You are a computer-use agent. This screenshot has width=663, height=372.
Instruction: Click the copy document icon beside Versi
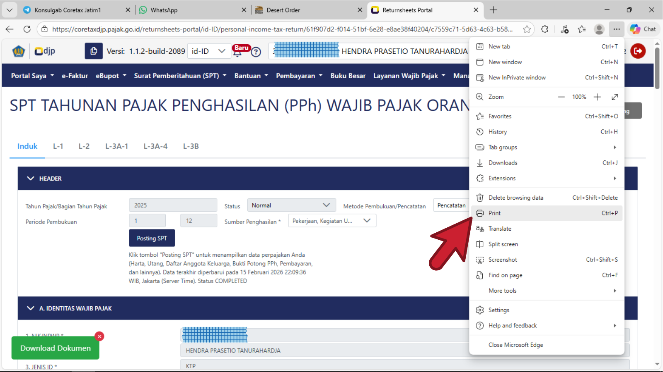click(x=94, y=51)
